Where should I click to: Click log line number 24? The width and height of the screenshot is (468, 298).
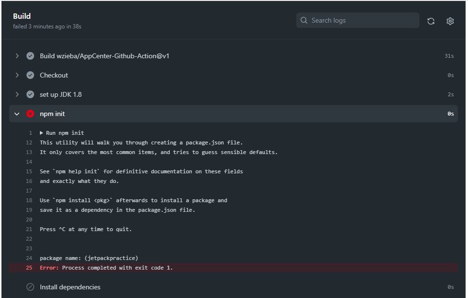coord(29,258)
